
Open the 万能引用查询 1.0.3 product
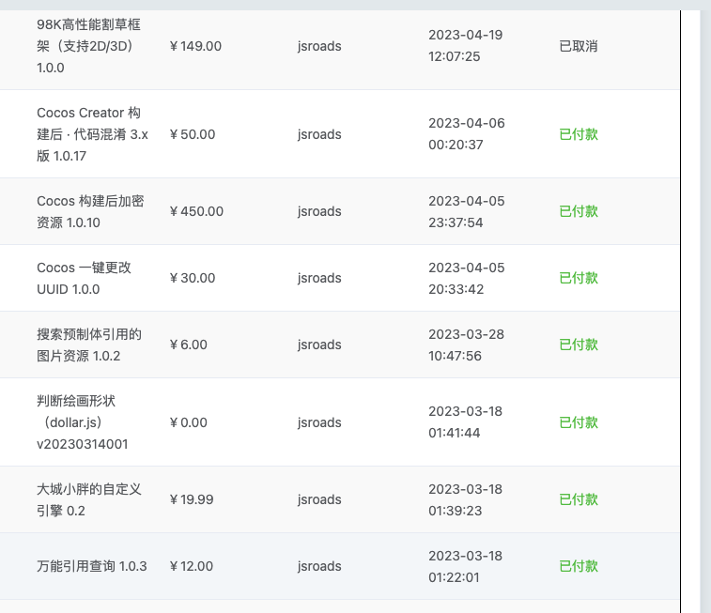pos(91,566)
